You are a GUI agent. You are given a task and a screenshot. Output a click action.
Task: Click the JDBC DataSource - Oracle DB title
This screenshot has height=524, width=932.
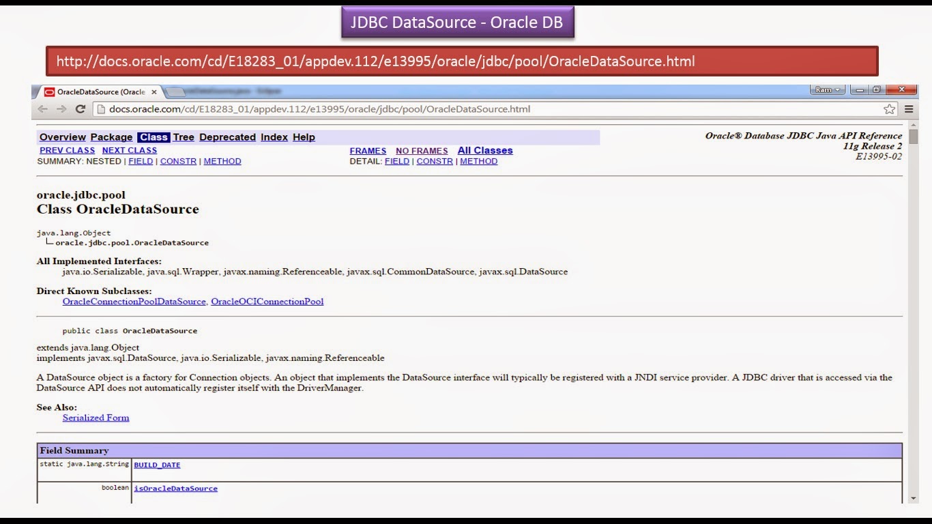pos(457,22)
